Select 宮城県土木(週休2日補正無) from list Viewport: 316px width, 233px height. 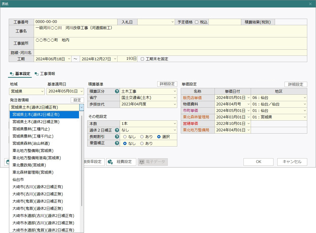tap(44, 122)
